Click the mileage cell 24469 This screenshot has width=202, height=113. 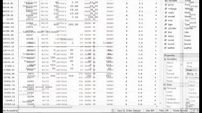tap(31, 104)
